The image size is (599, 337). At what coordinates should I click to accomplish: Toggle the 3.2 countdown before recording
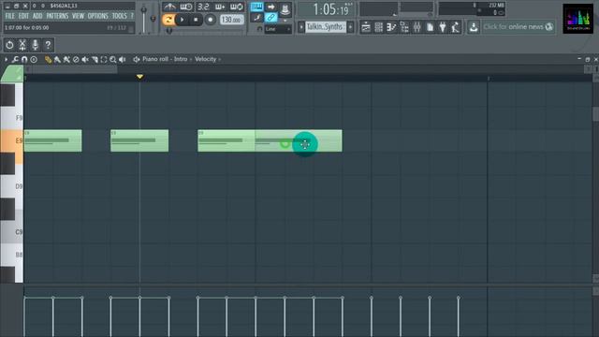point(203,7)
